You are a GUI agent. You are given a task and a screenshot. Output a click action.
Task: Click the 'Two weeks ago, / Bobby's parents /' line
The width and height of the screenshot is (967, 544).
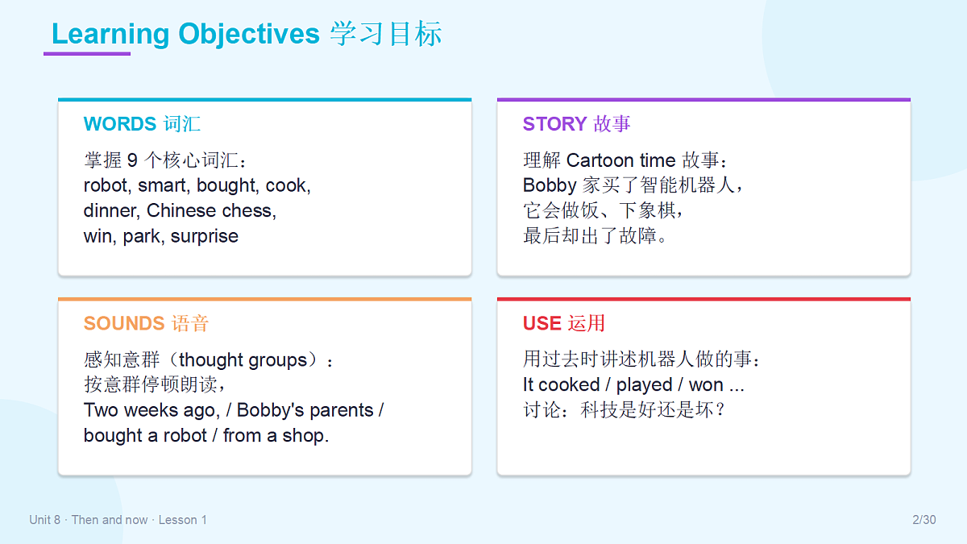tap(234, 410)
